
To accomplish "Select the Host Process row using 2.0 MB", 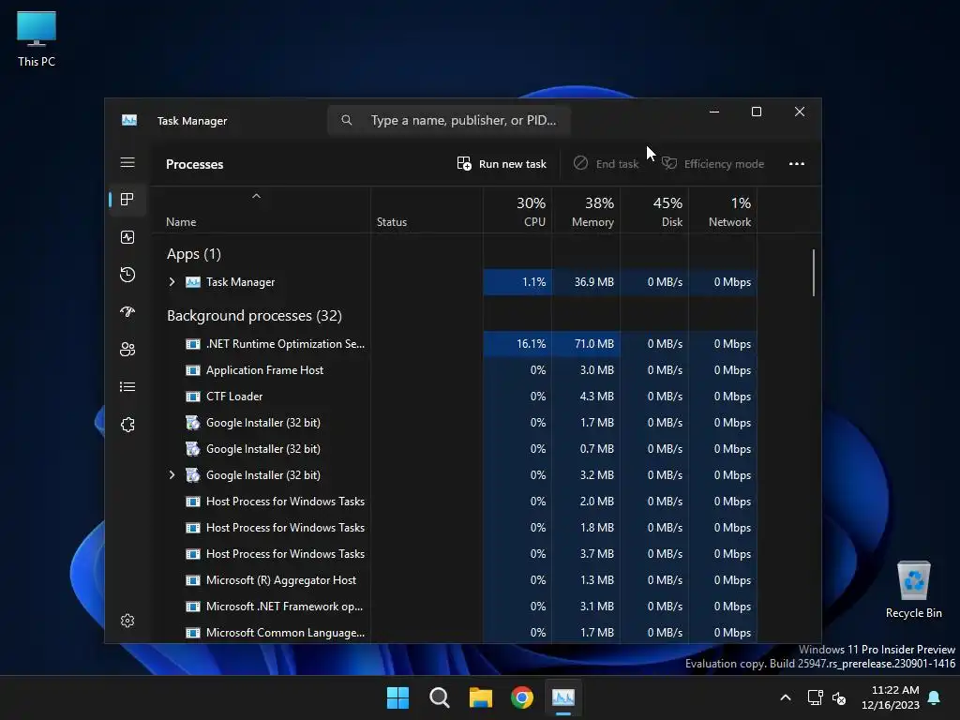I will coord(454,502).
